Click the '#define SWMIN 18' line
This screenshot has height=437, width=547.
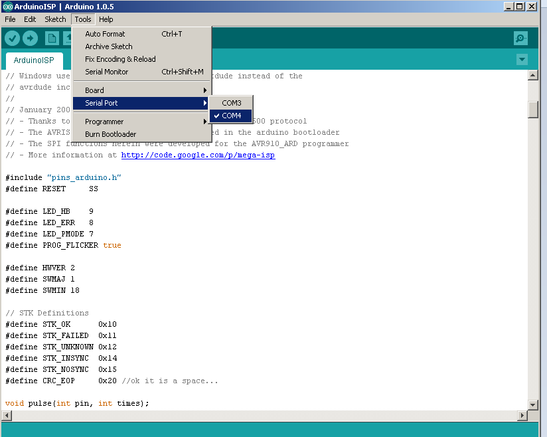click(42, 290)
